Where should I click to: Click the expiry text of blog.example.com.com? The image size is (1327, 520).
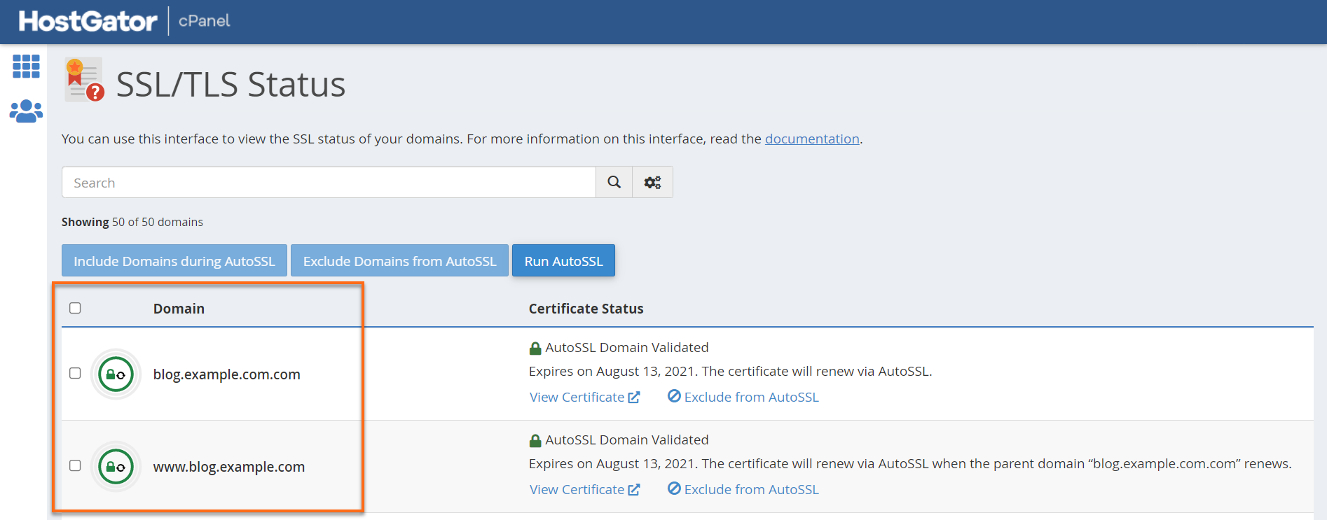730,371
